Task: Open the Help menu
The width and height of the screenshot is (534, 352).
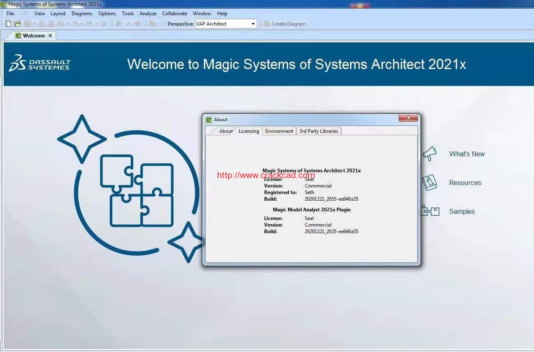Action: click(x=222, y=14)
